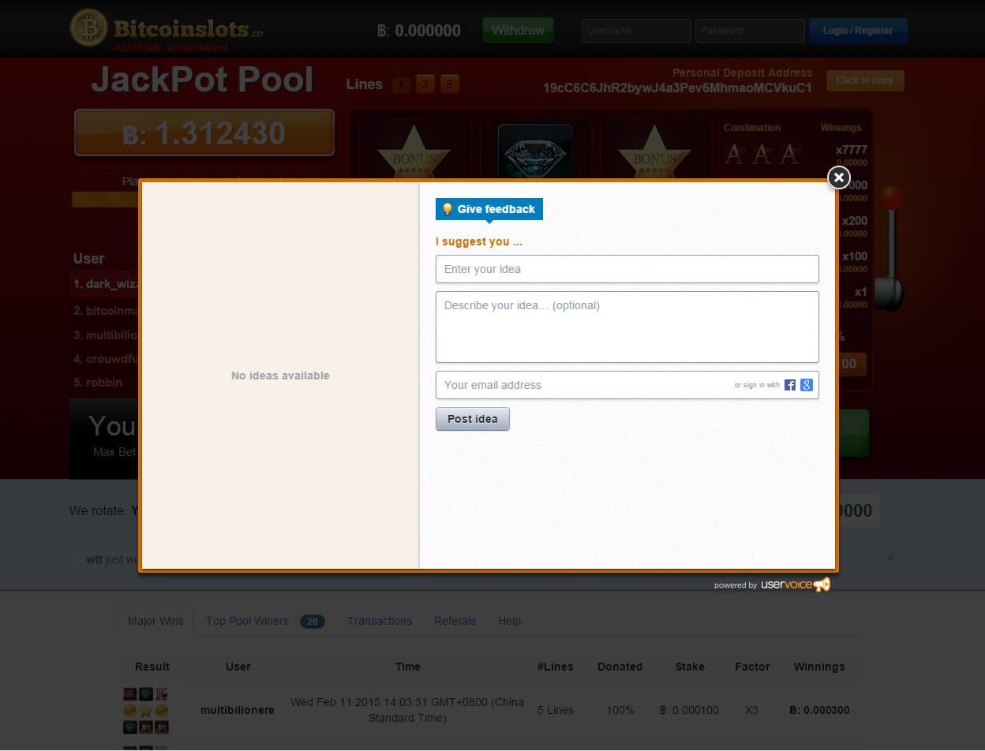985x751 pixels.
Task: Open the Transactions tab
Action: pos(380,621)
